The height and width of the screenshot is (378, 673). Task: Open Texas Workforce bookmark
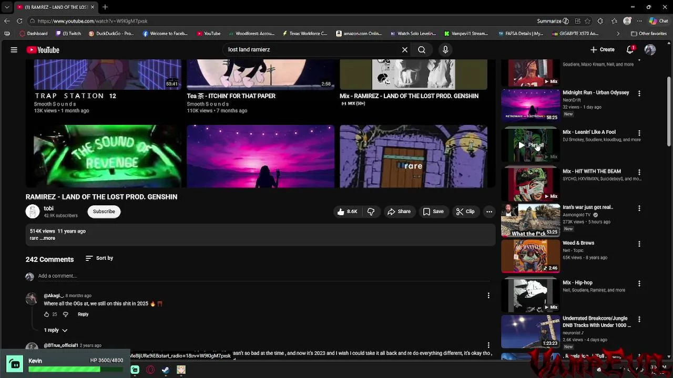[x=304, y=34]
